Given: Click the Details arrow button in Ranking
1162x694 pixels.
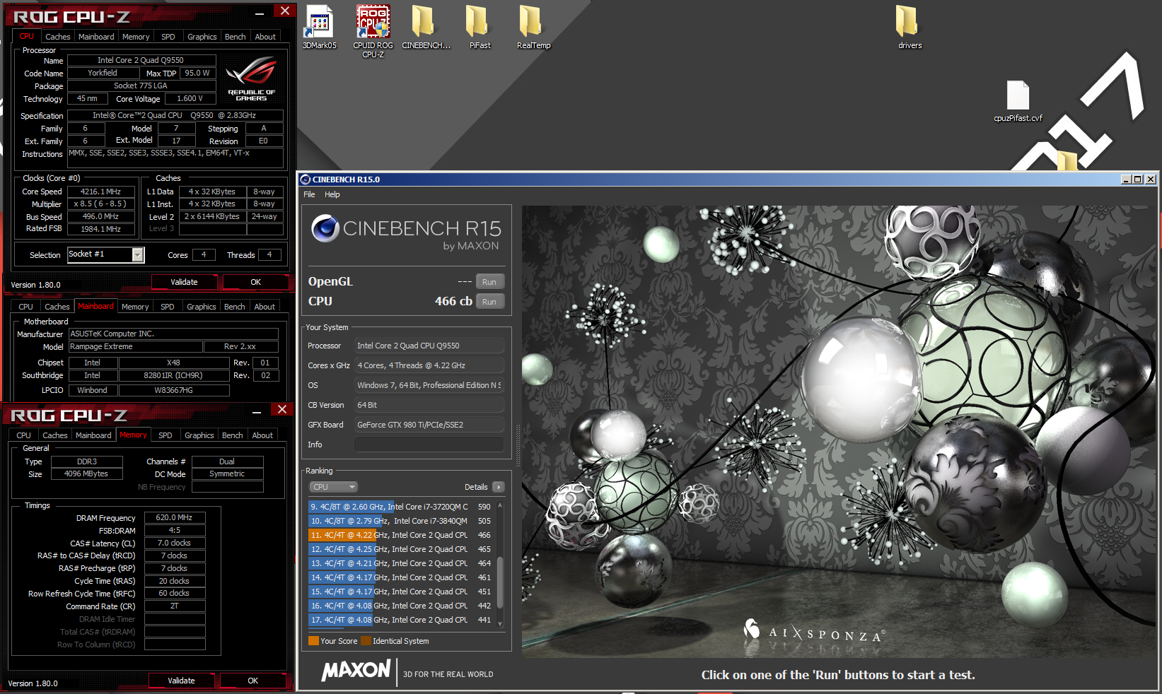Looking at the screenshot, I should (x=498, y=487).
